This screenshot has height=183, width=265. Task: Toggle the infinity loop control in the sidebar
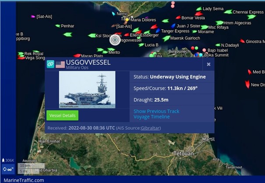tap(8, 169)
